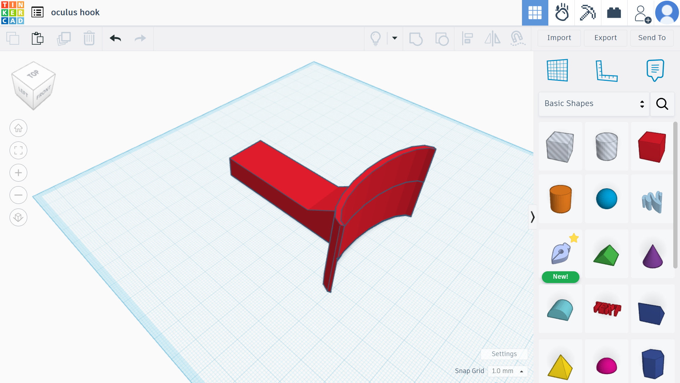Select the Align tool

tap(467, 38)
